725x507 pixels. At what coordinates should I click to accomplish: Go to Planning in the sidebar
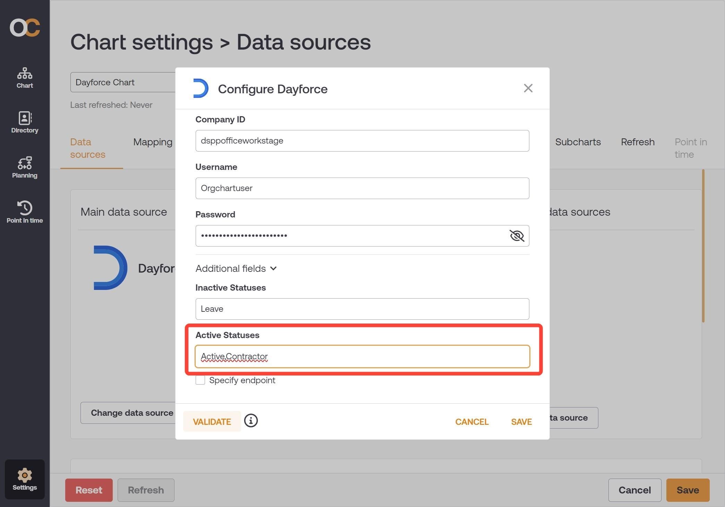click(x=25, y=168)
